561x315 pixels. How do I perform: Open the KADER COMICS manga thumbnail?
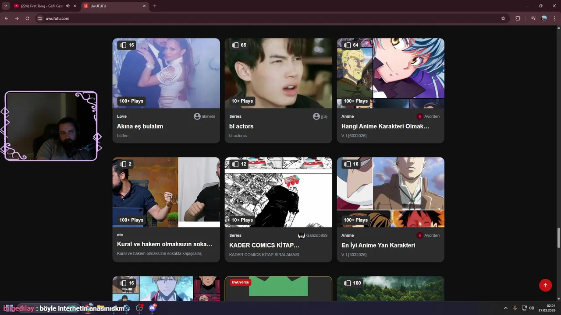point(278,192)
